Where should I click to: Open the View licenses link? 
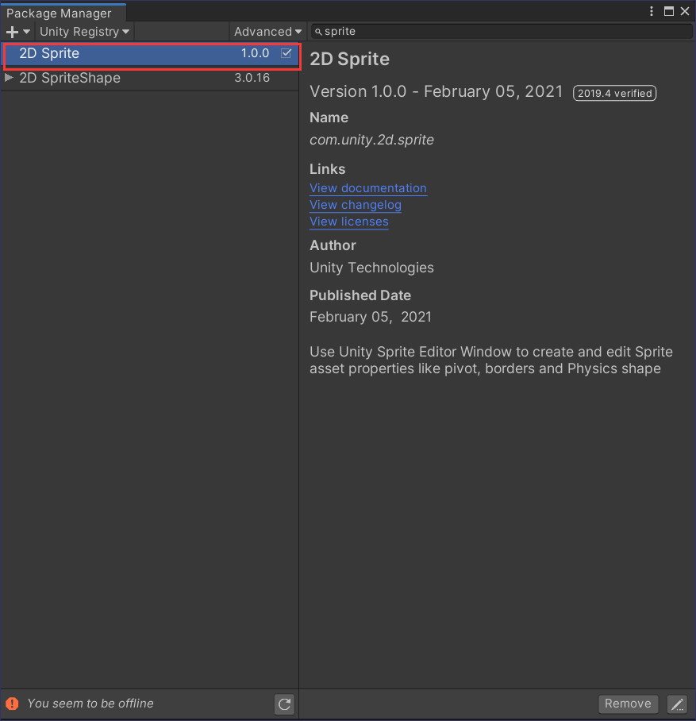pos(349,222)
